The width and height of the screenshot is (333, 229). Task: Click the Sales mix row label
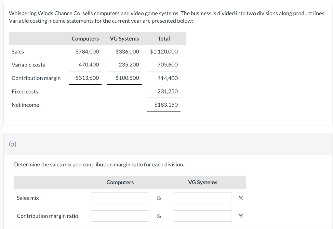click(28, 198)
